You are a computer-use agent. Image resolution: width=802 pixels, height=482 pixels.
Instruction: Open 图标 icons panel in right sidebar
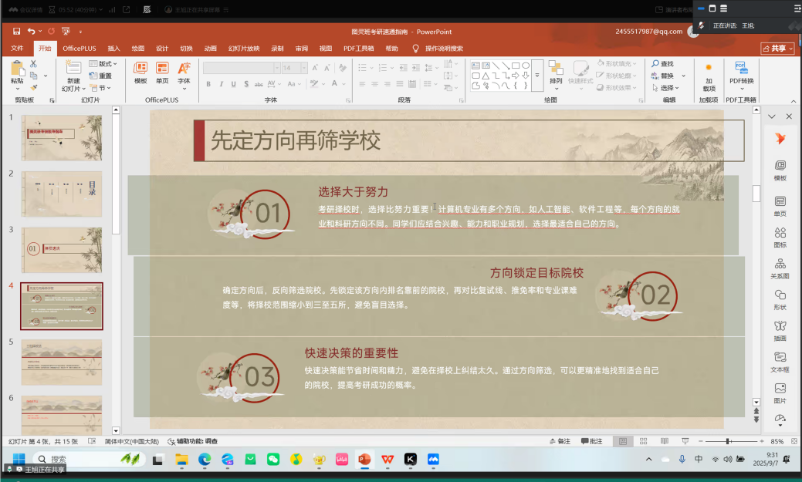tap(780, 237)
